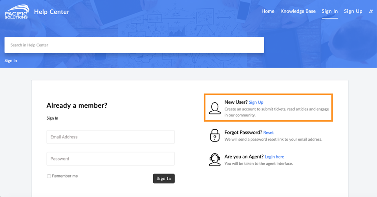Click the dark Sign In button
Image resolution: width=377 pixels, height=197 pixels.
(164, 179)
